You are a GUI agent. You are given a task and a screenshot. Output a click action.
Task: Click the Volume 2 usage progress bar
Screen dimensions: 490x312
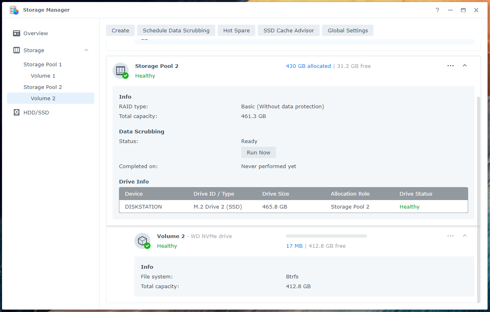[326, 236]
